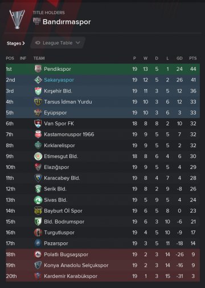Click the Etimesgut Bld. round crest
This screenshot has width=205, height=288.
pos(38,156)
